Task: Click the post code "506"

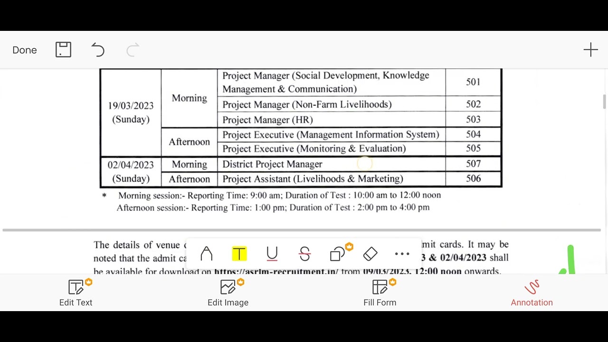Action: coord(473,179)
